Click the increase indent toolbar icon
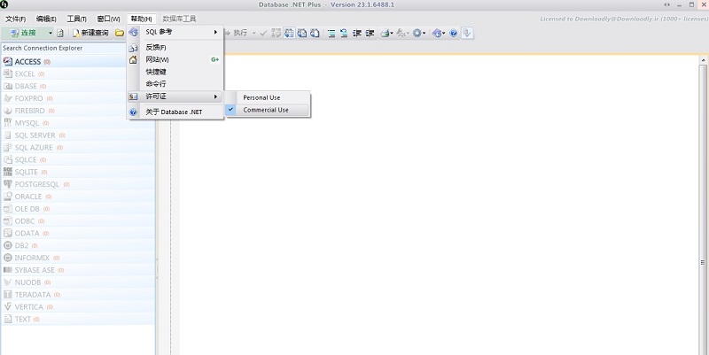Viewport: 709px width, 355px height. [x=357, y=33]
